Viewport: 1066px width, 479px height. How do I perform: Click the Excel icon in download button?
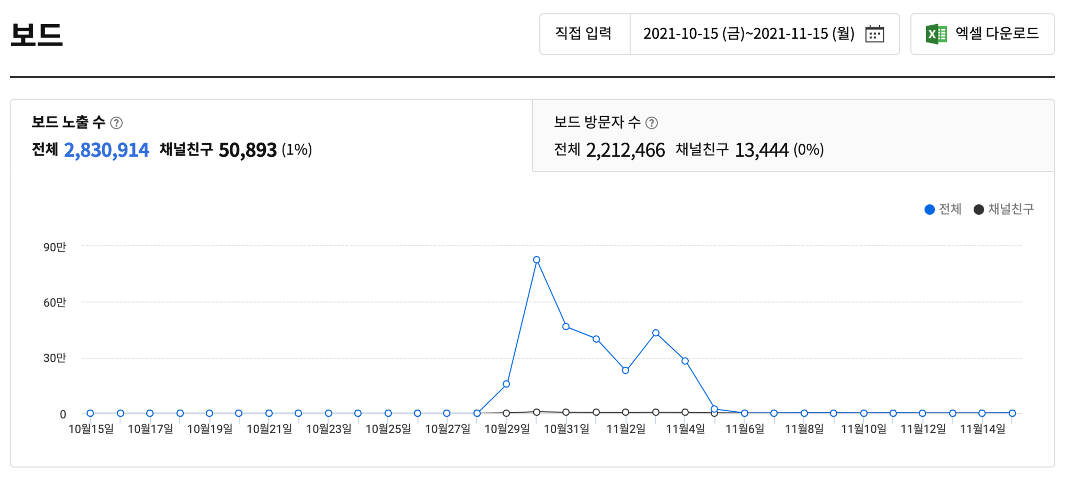[936, 34]
